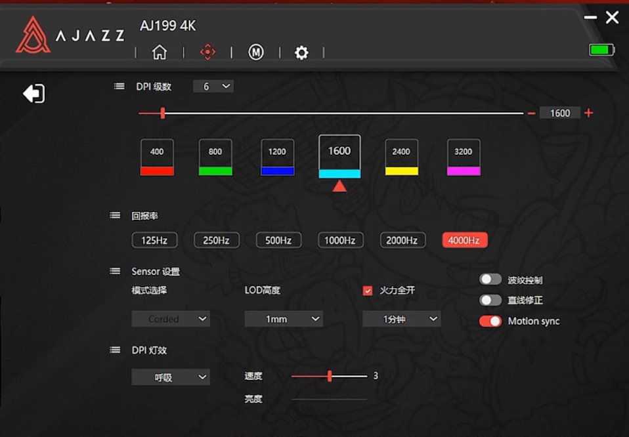Close the AJAZZ window

pos(612,17)
